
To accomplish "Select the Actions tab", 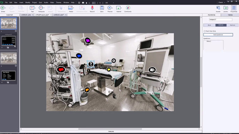I will 221,25.
